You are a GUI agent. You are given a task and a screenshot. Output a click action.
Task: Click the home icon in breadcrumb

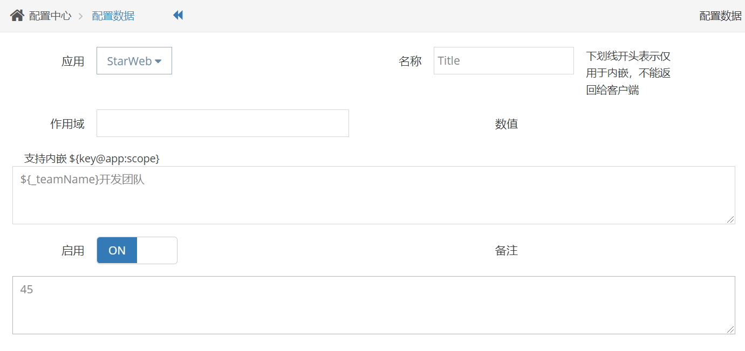tap(17, 16)
